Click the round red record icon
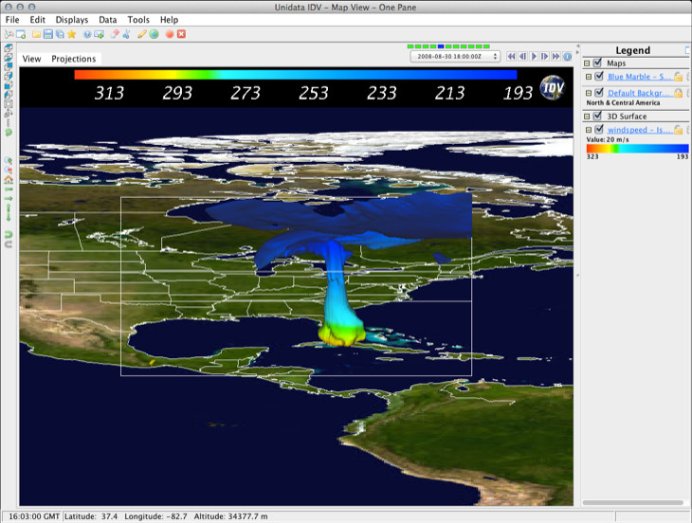692x523 pixels. (x=170, y=34)
